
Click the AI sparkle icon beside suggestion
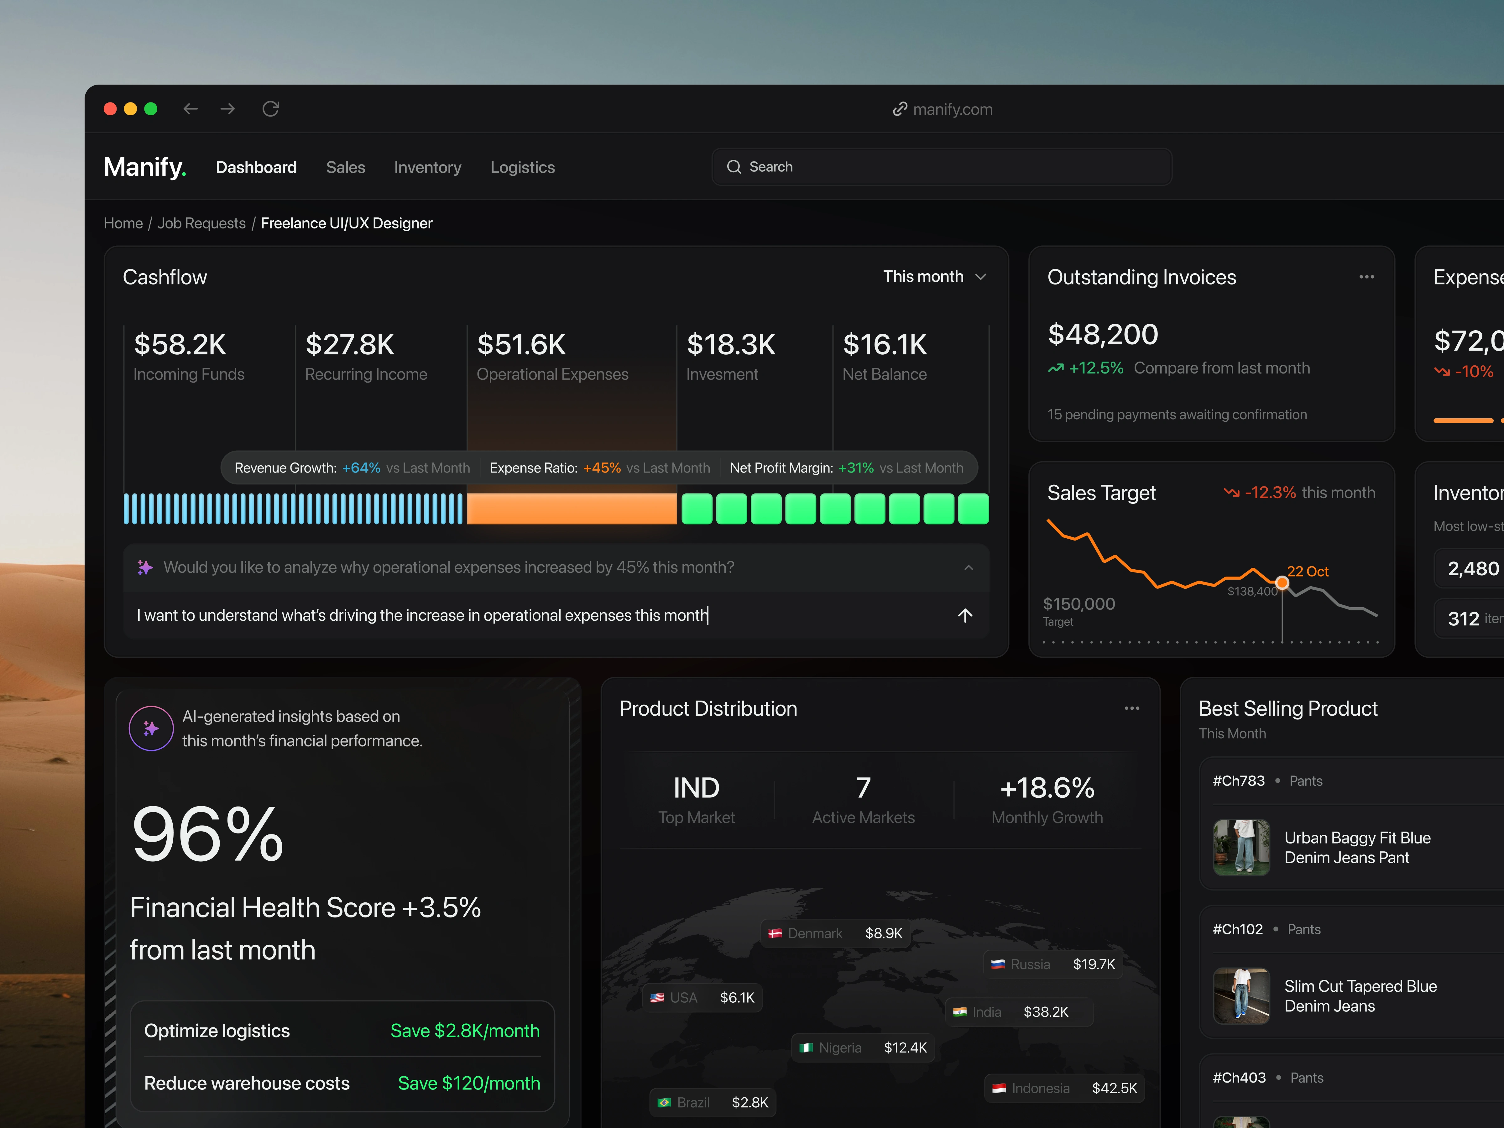[x=145, y=567]
